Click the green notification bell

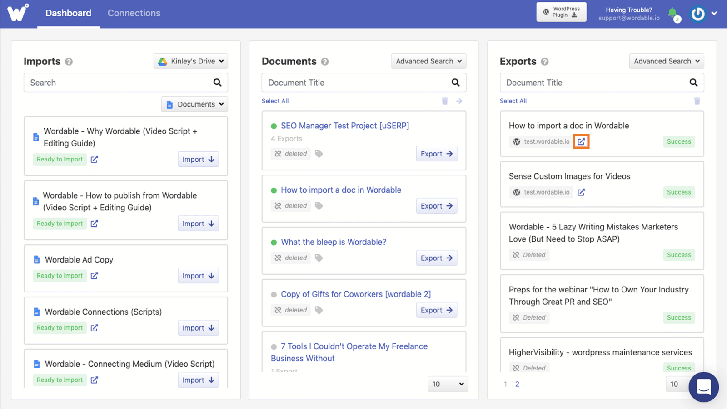pos(673,13)
